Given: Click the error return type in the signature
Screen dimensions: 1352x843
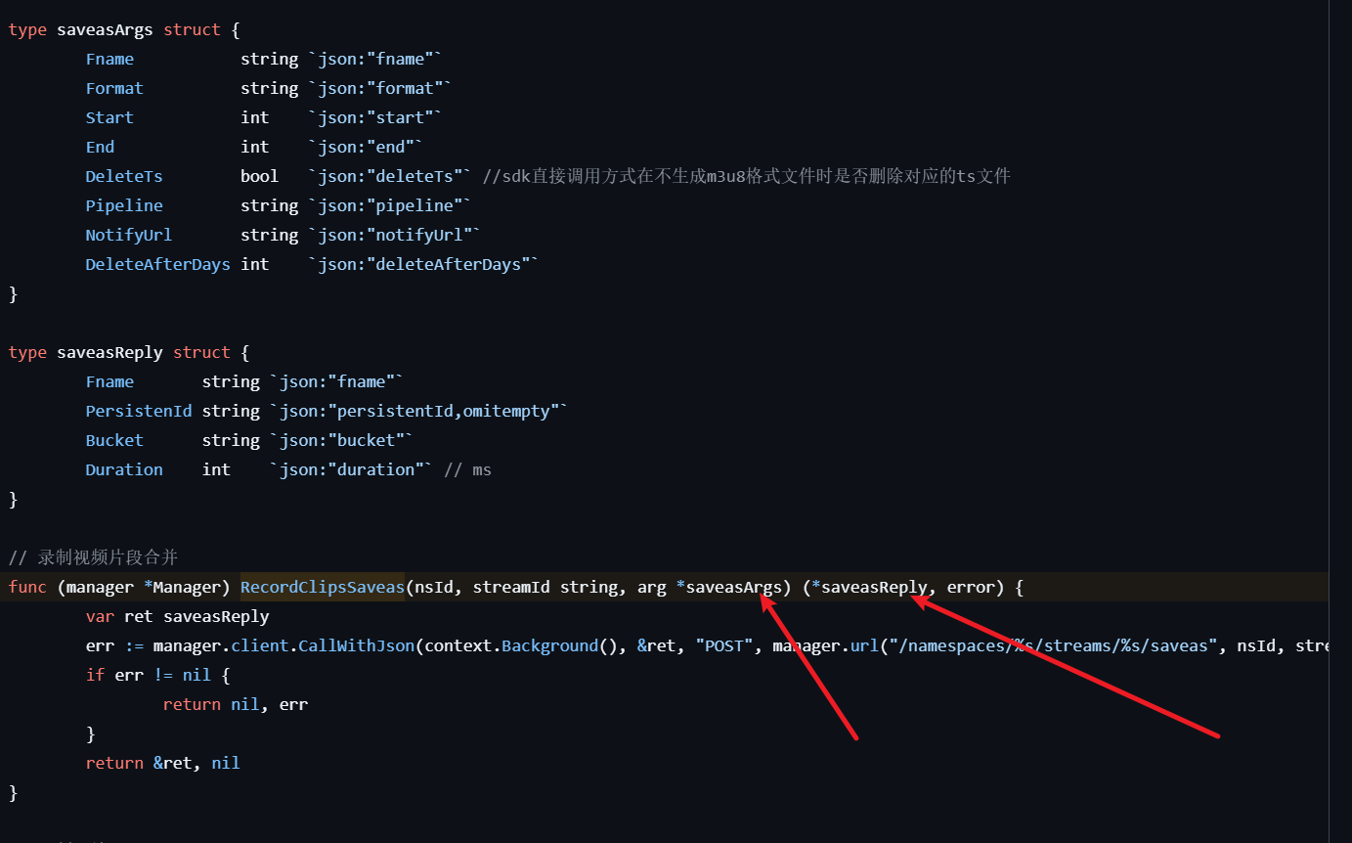Looking at the screenshot, I should coord(971,587).
